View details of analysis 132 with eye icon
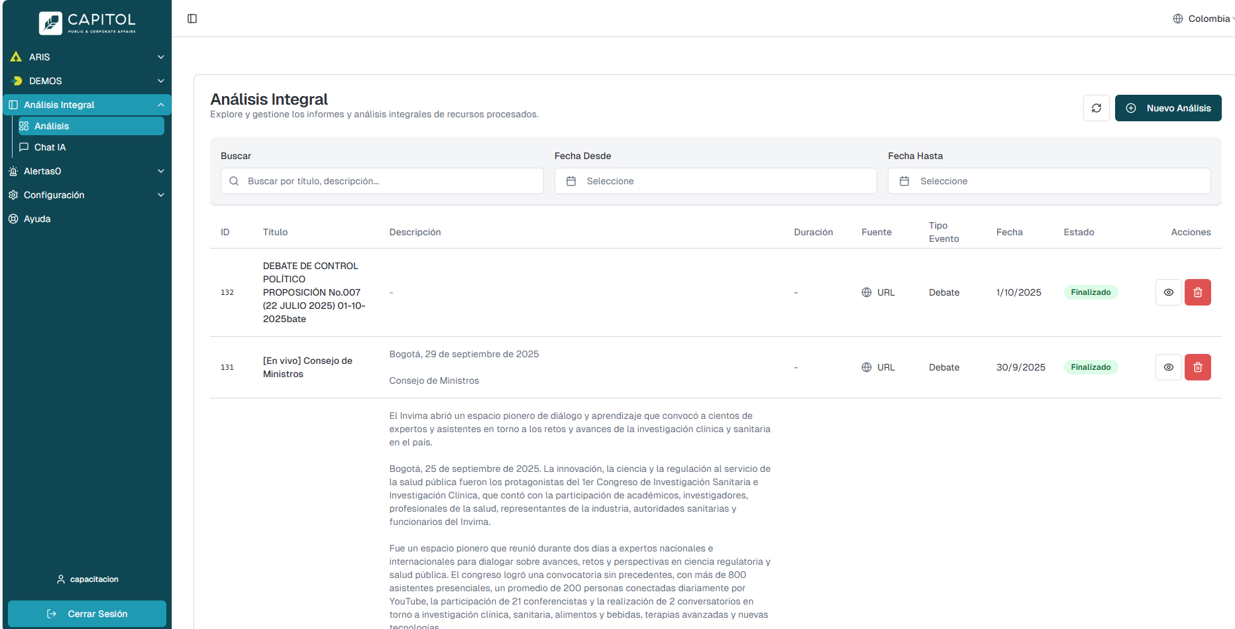Screen dimensions: 1235x629 click(1168, 292)
